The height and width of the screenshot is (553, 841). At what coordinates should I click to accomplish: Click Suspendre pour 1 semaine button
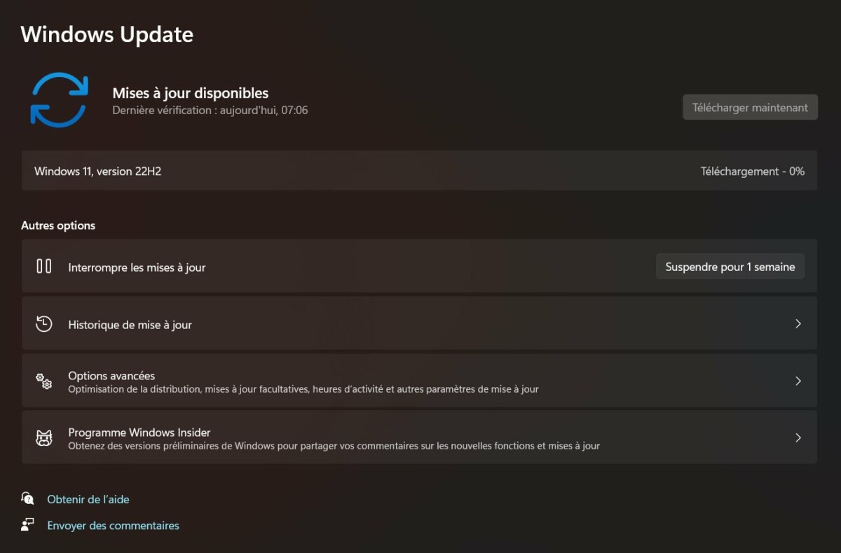(730, 267)
